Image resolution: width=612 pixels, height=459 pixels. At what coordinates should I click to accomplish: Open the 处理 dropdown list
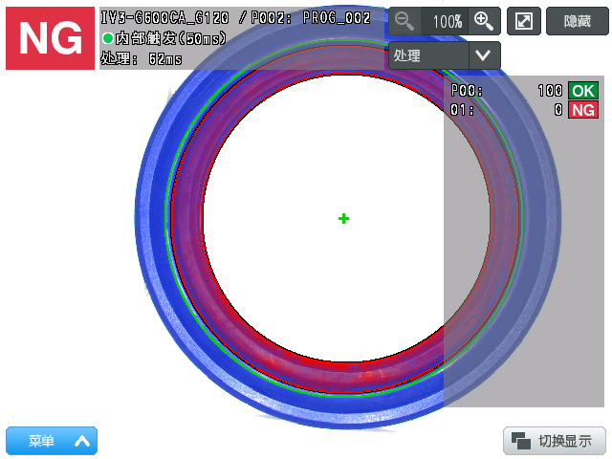click(x=445, y=55)
